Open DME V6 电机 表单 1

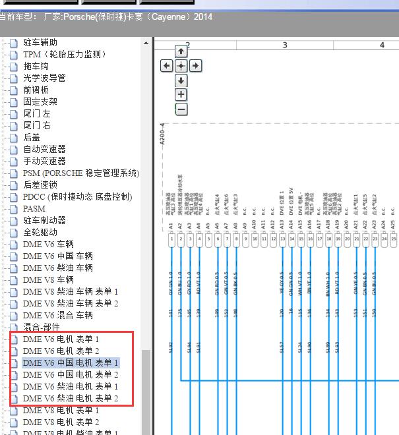[x=61, y=339]
